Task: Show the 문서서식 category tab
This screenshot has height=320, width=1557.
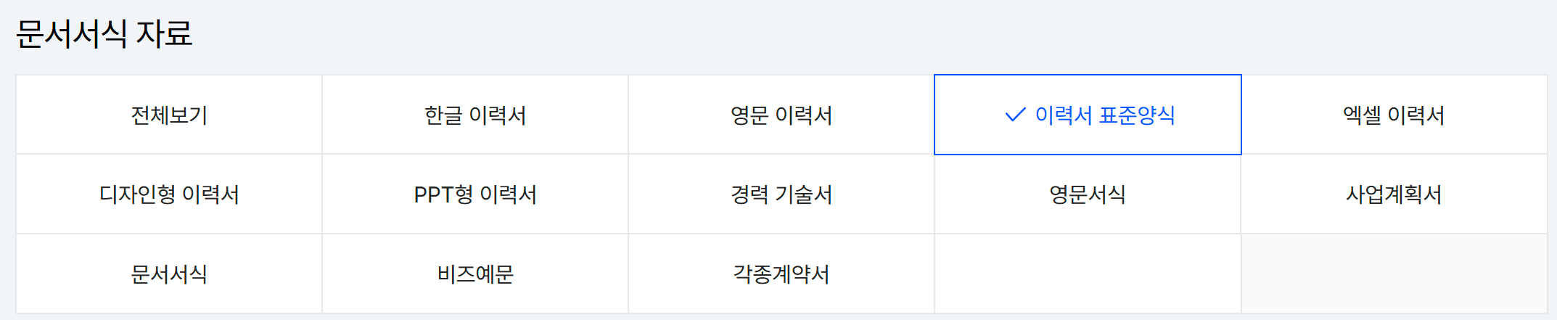Action: pos(169,274)
